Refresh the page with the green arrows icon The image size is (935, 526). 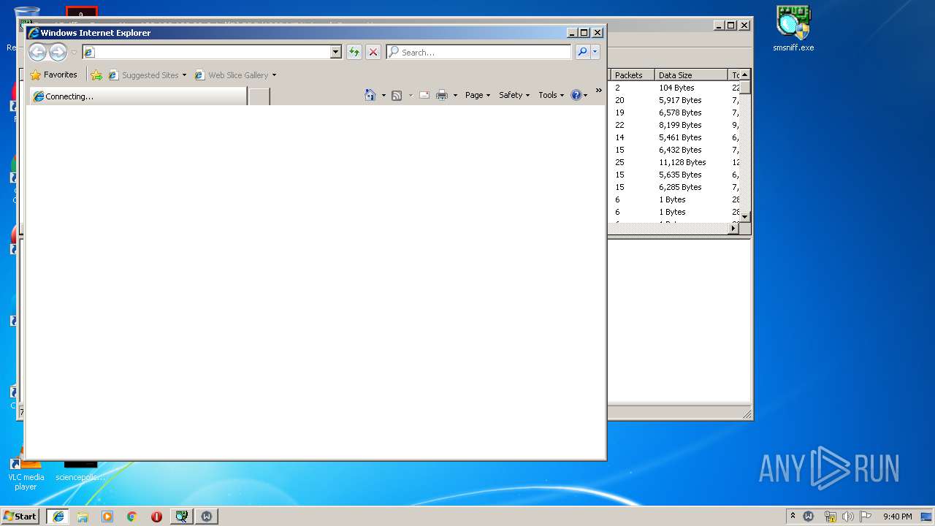coord(354,52)
